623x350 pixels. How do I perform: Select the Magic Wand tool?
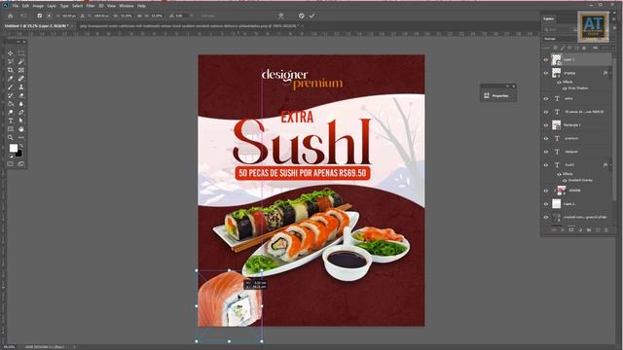point(21,61)
